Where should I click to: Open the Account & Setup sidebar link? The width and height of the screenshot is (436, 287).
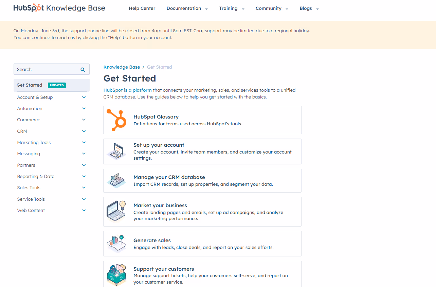click(35, 97)
